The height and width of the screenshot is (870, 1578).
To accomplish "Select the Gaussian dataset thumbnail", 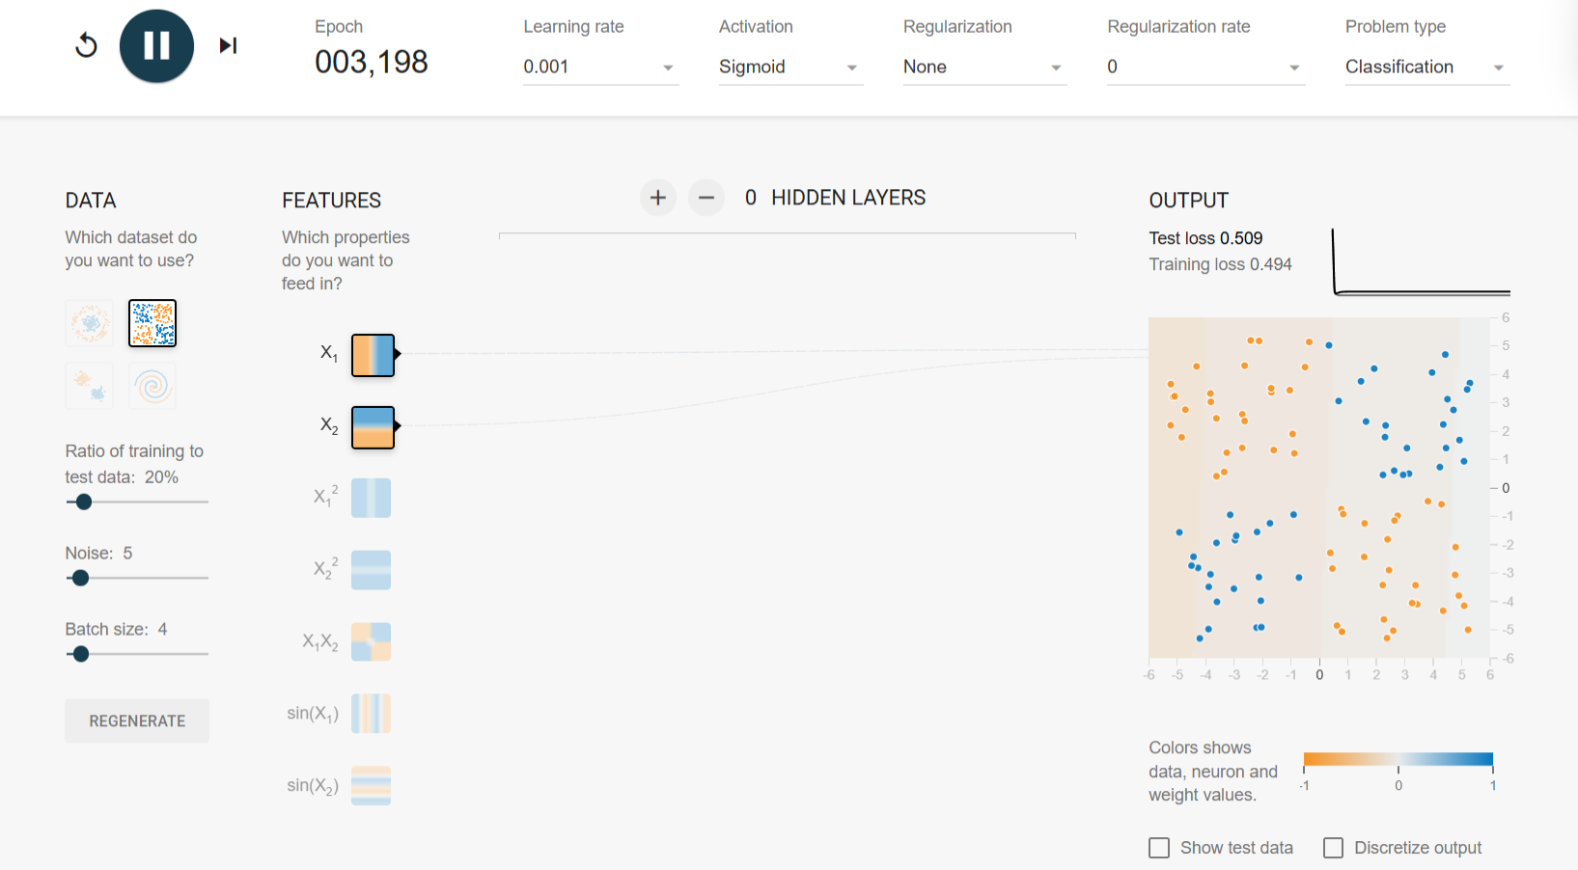I will point(90,386).
